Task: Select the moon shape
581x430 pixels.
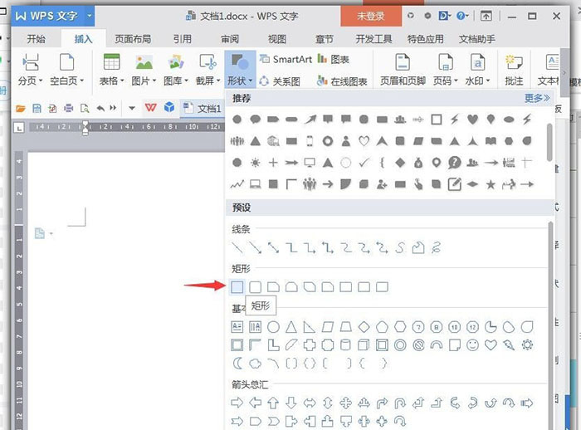Action: (237, 364)
